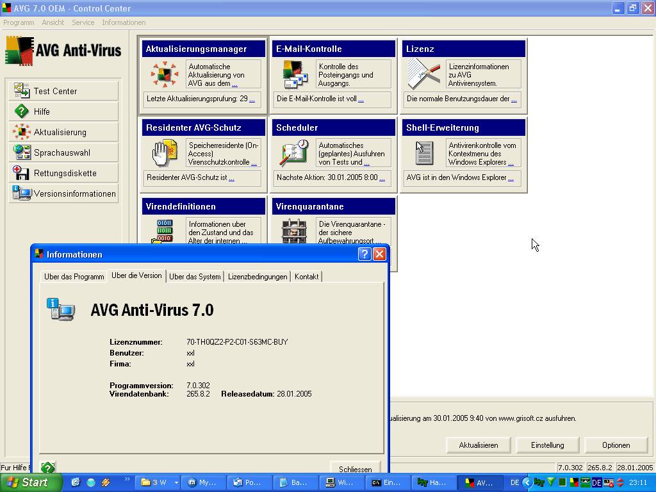Viewport: 656px width, 492px height.
Task: Open Versionsinformationen in the sidebar
Action: [x=63, y=193]
